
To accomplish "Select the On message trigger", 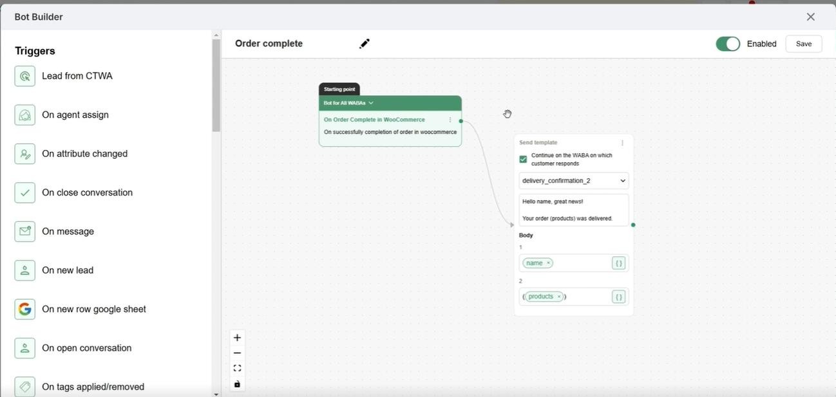I will pos(68,232).
